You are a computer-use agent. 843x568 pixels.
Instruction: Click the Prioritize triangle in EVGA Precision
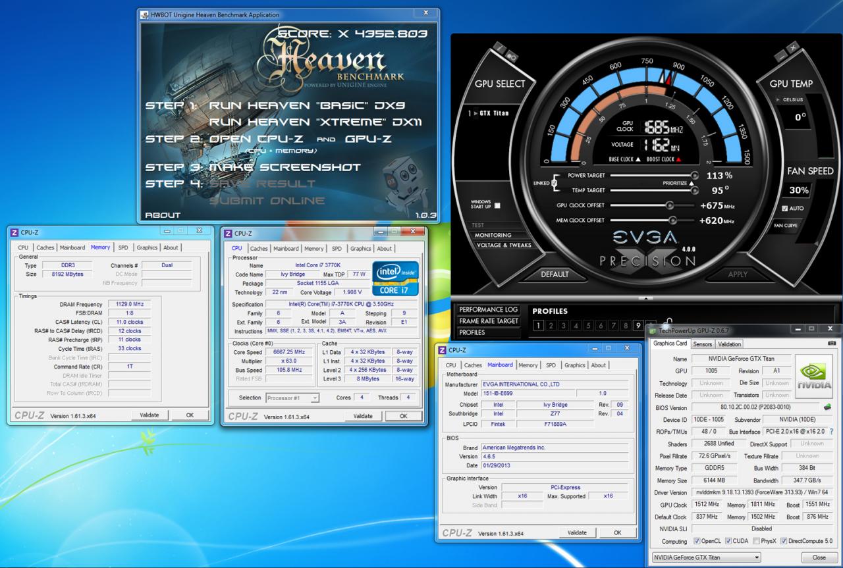point(692,184)
